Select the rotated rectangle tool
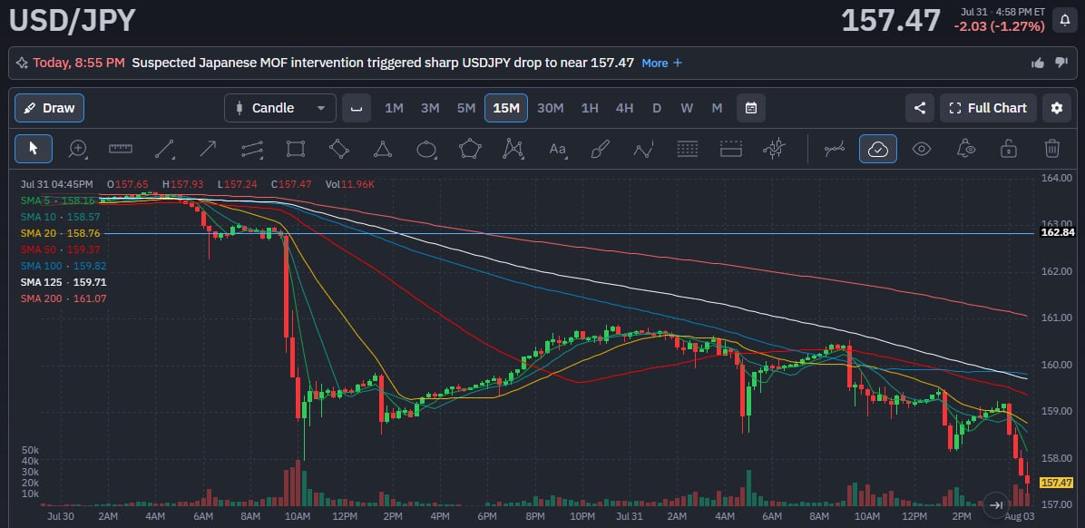This screenshot has width=1085, height=528. 339,149
